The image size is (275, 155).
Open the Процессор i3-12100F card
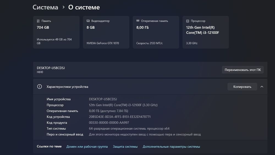click(x=206, y=32)
